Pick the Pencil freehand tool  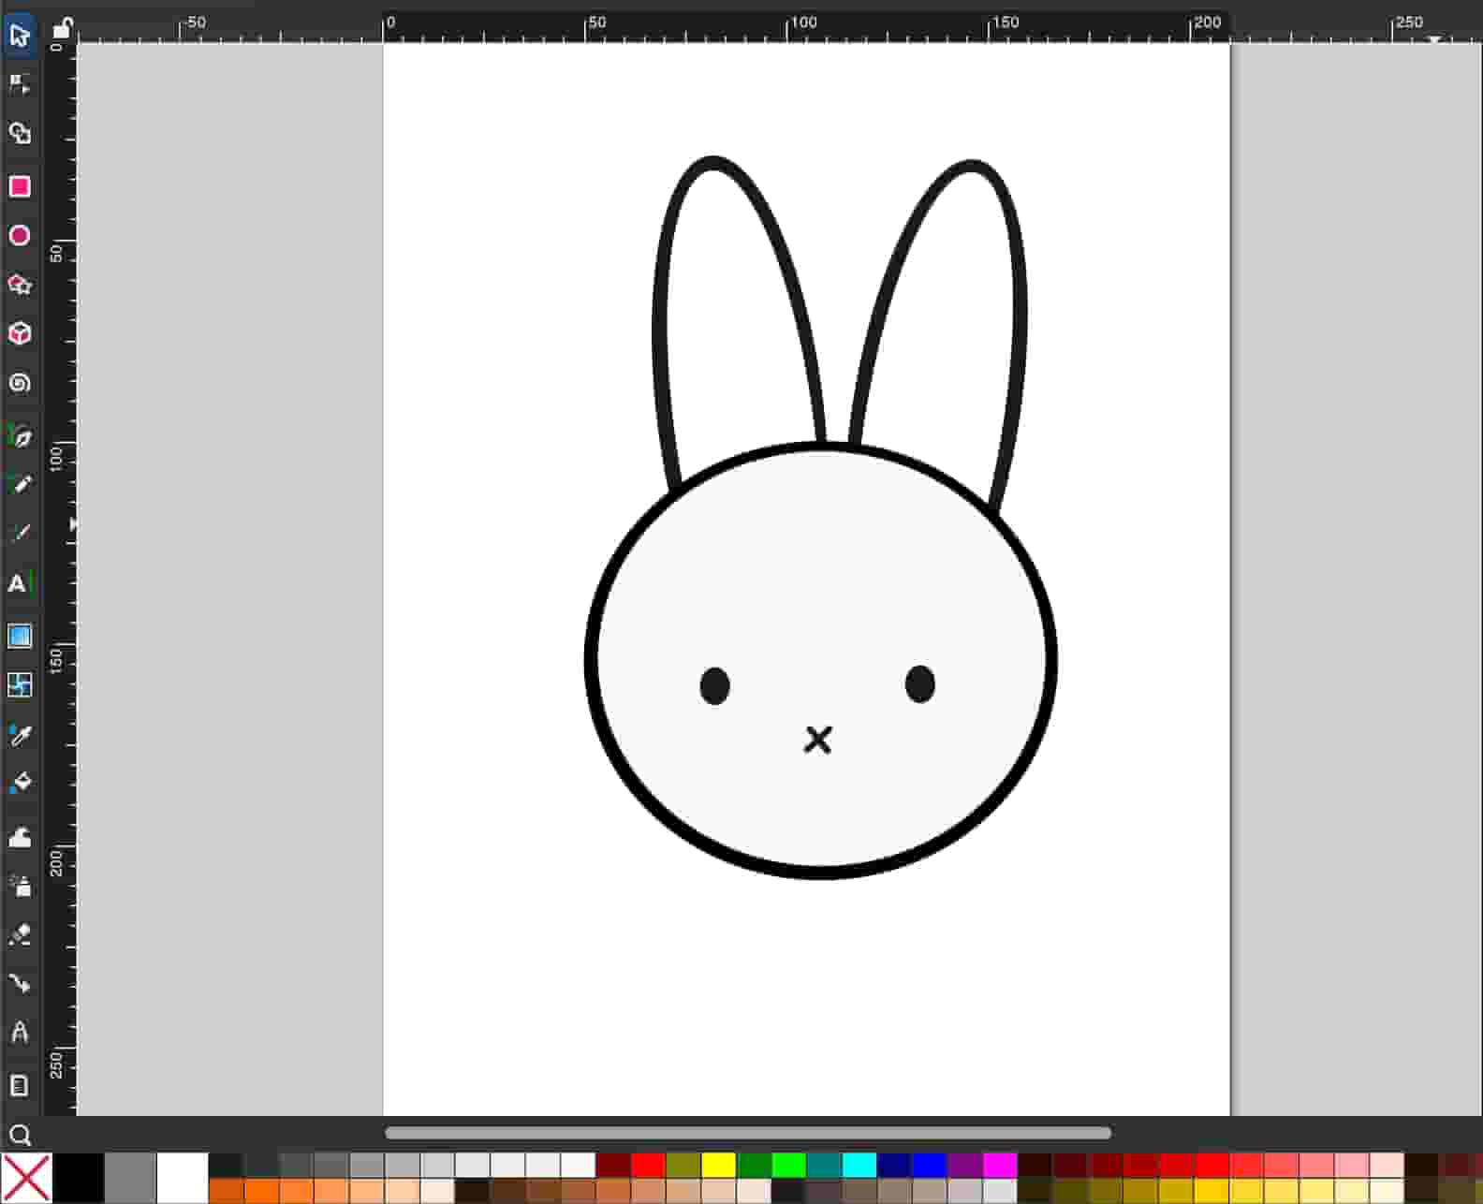pos(20,484)
